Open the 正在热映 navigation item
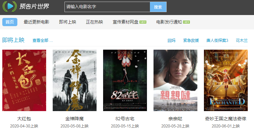Viewport: 254px width, 132px height. [95, 22]
